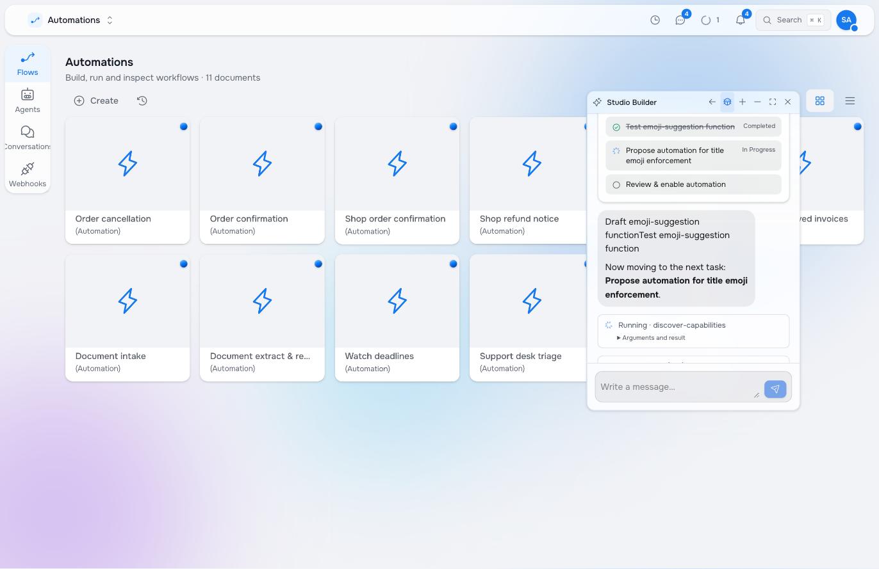Click the Shop refund notice lightning icon

(532, 164)
